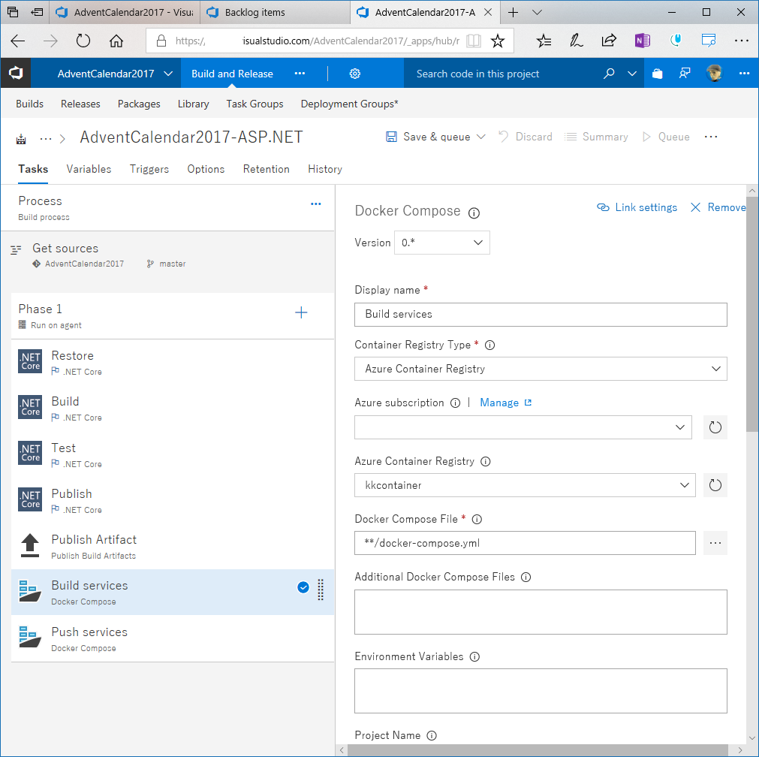Click the search magnifier icon
Viewport: 759px width, 757px height.
point(609,74)
